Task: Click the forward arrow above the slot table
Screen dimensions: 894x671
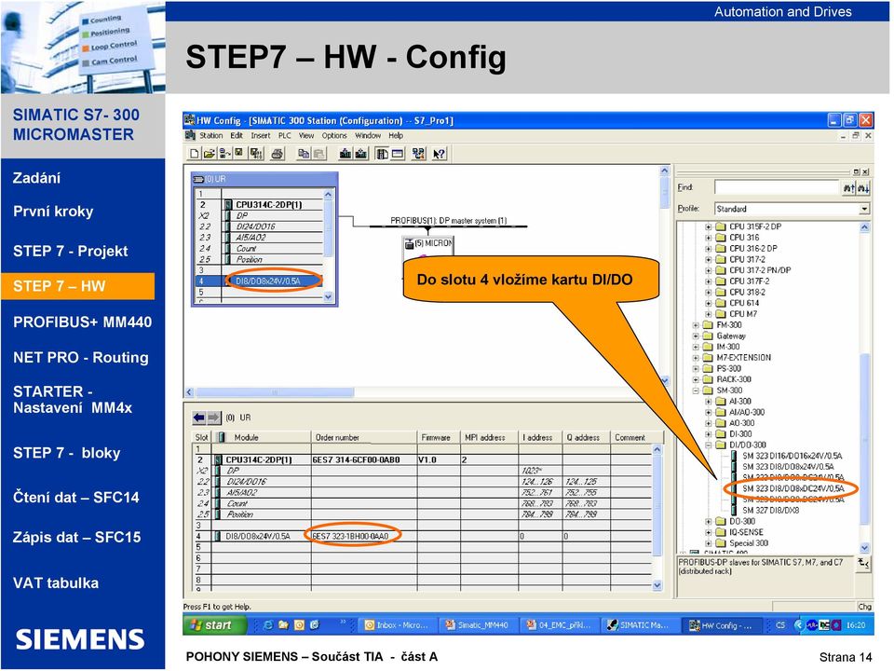Action: (213, 418)
